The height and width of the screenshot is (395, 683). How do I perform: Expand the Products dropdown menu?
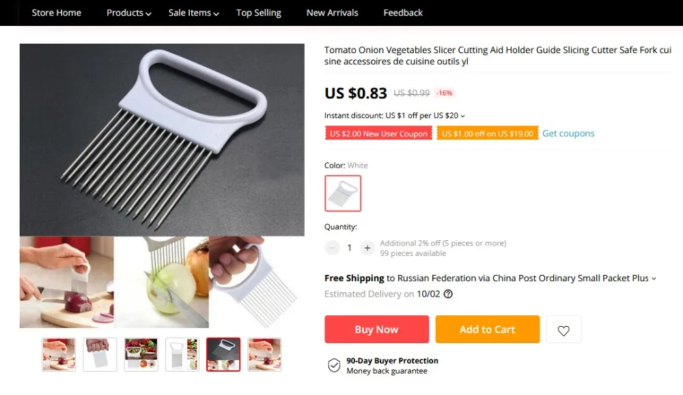click(128, 13)
